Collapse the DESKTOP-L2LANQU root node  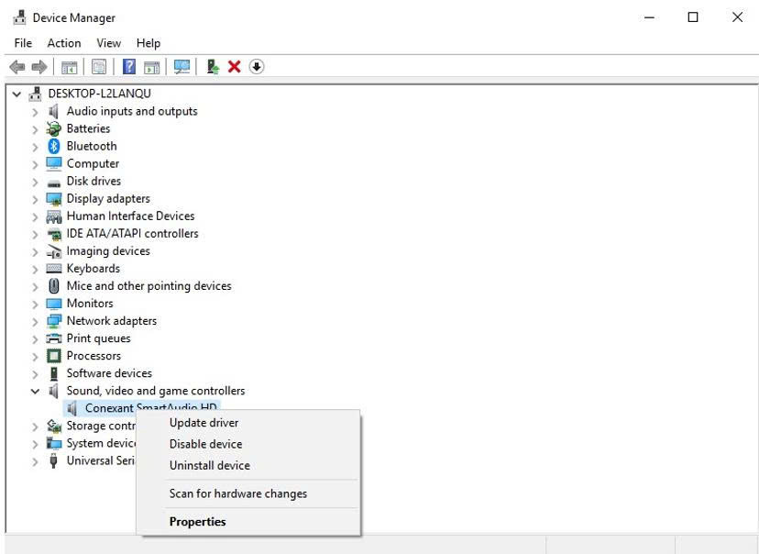(16, 94)
